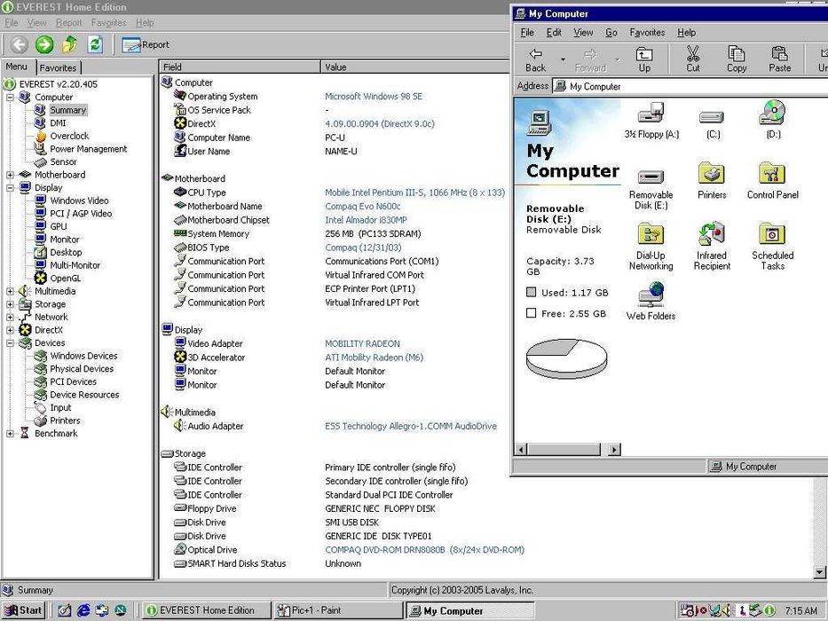Image resolution: width=828 pixels, height=621 pixels.
Task: Select PCI Devices item in the tree
Action: tap(73, 381)
